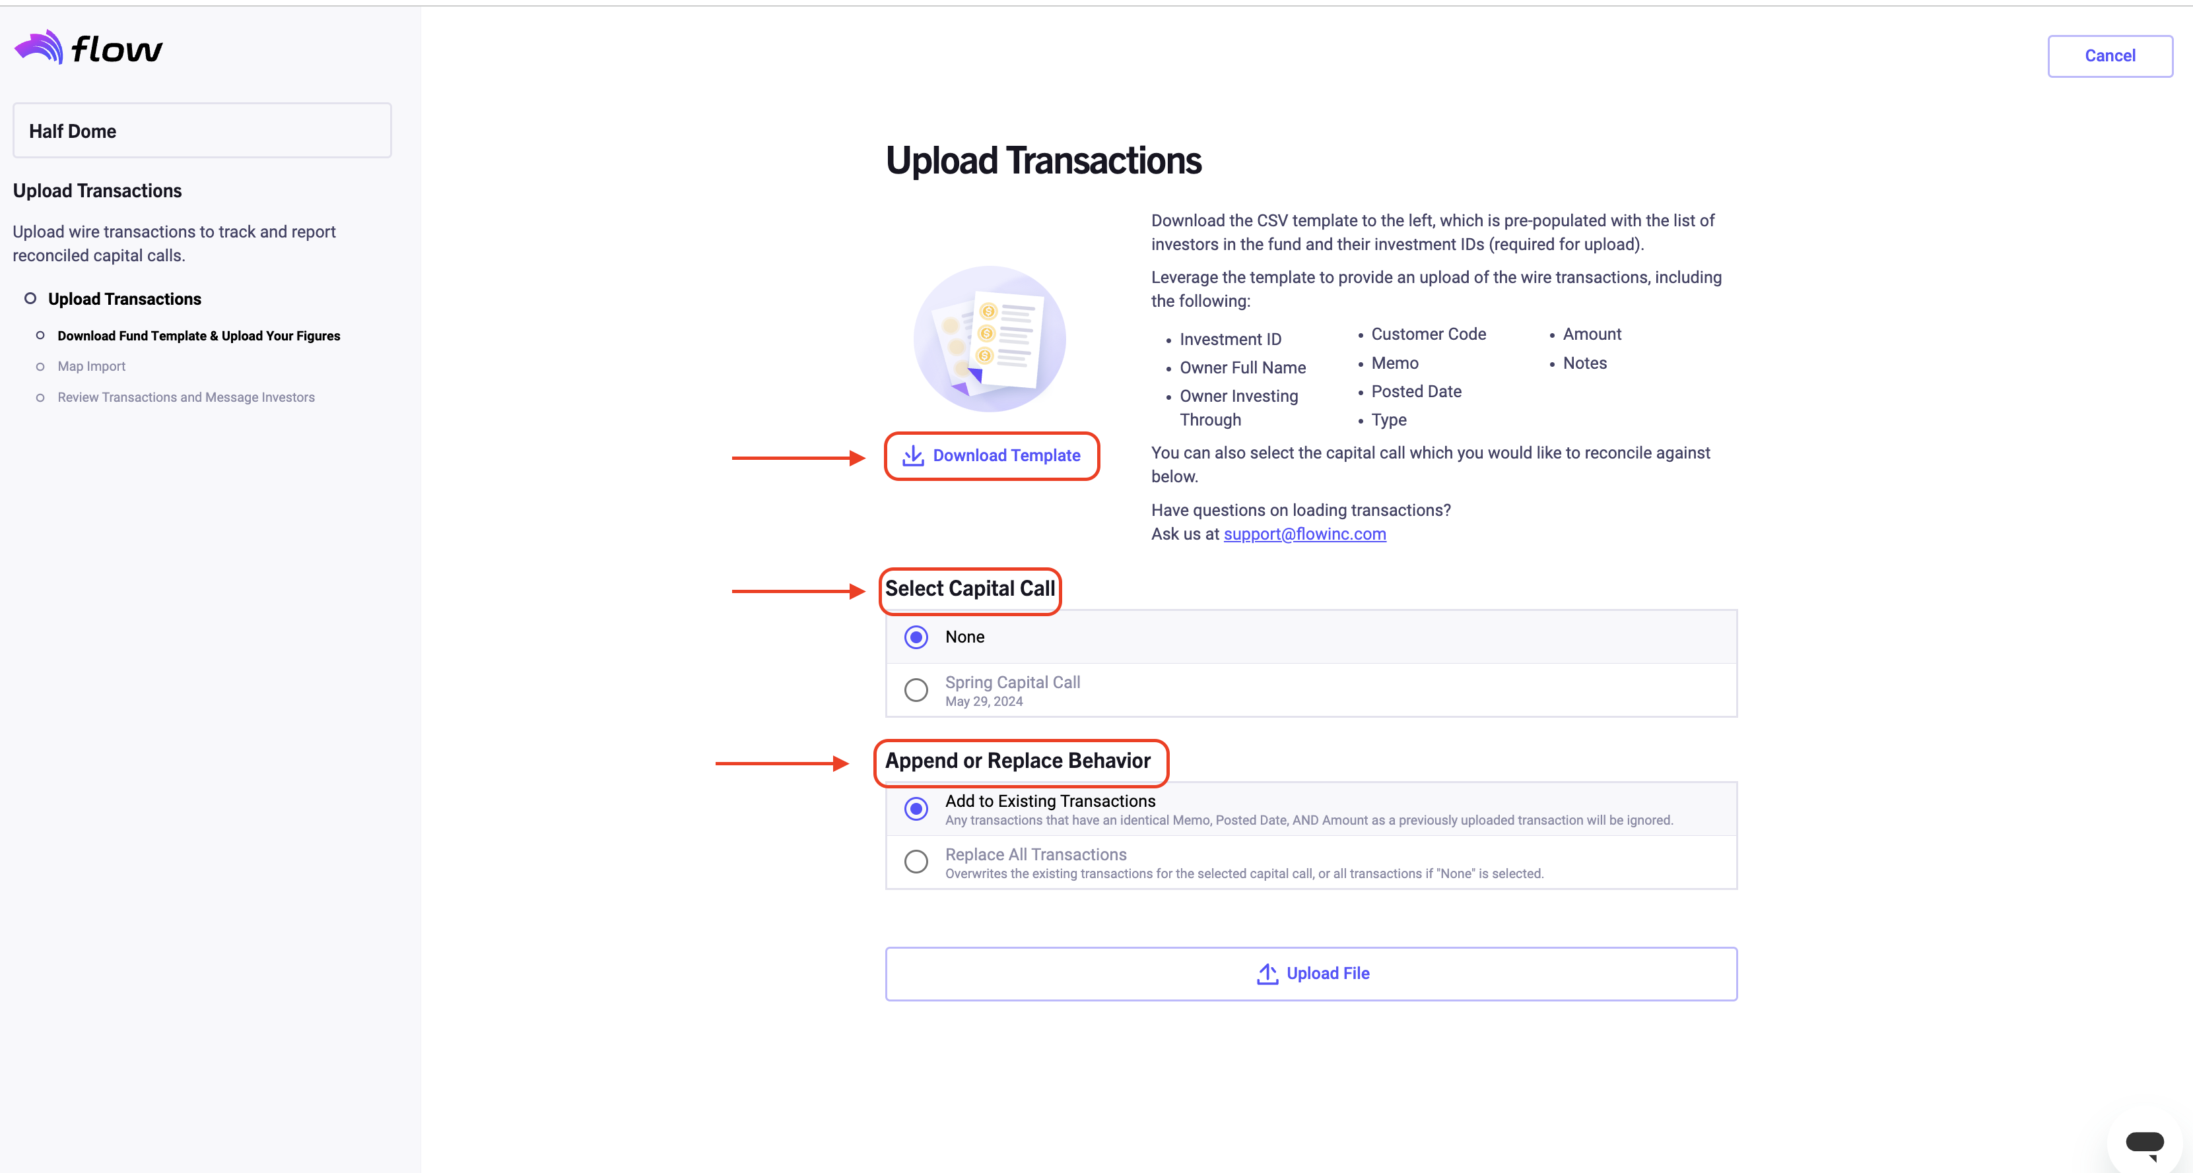Screen dimensions: 2193x1173
Task: Click the Cancel button
Action: (x=2110, y=56)
